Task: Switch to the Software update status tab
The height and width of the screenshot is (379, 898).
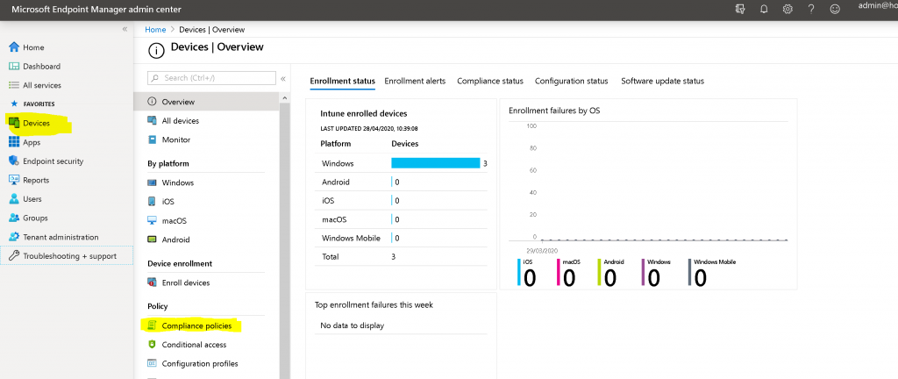Action: point(663,81)
